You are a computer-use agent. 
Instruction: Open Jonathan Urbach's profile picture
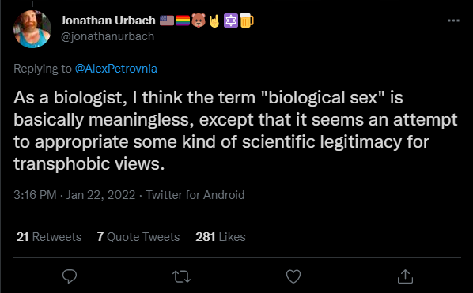[x=32, y=29]
